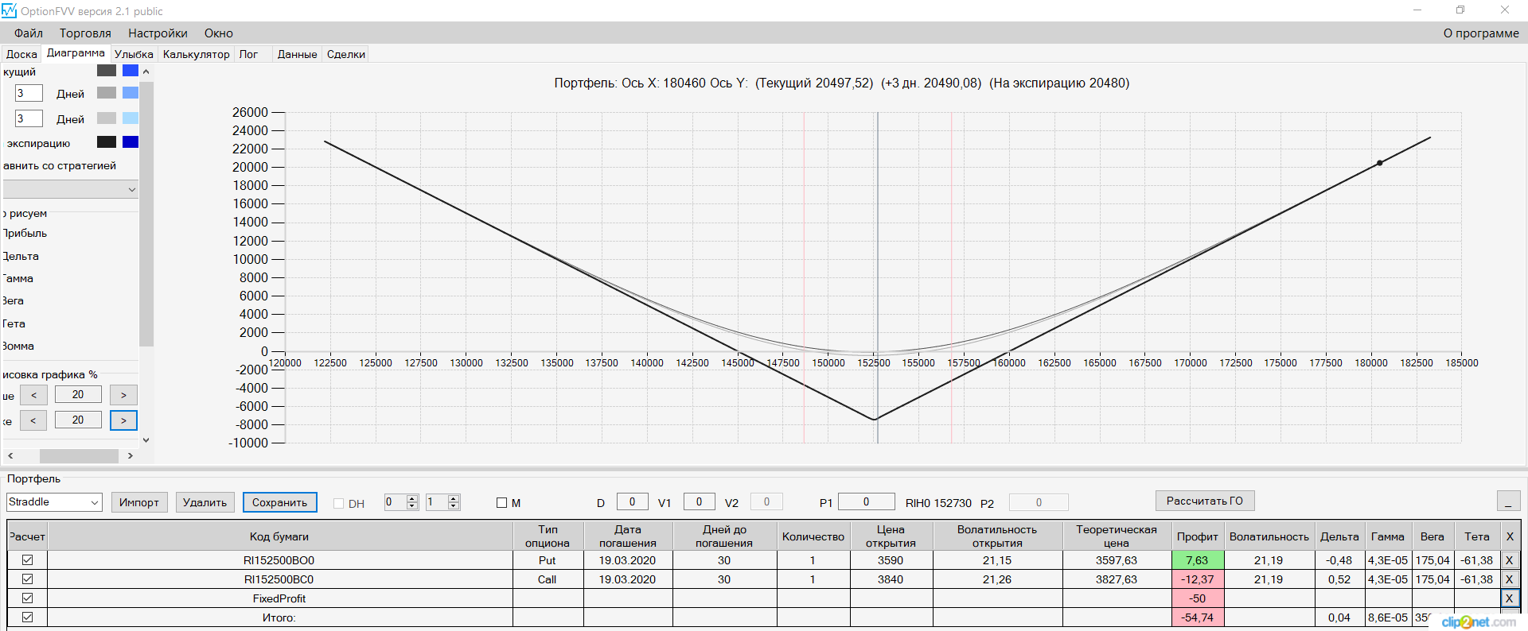The image size is (1528, 631).
Task: Click the first Дней input field showing 3
Action: click(x=29, y=93)
